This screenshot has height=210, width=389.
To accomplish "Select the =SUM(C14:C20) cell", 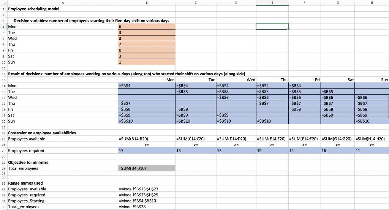I will coord(196,139).
